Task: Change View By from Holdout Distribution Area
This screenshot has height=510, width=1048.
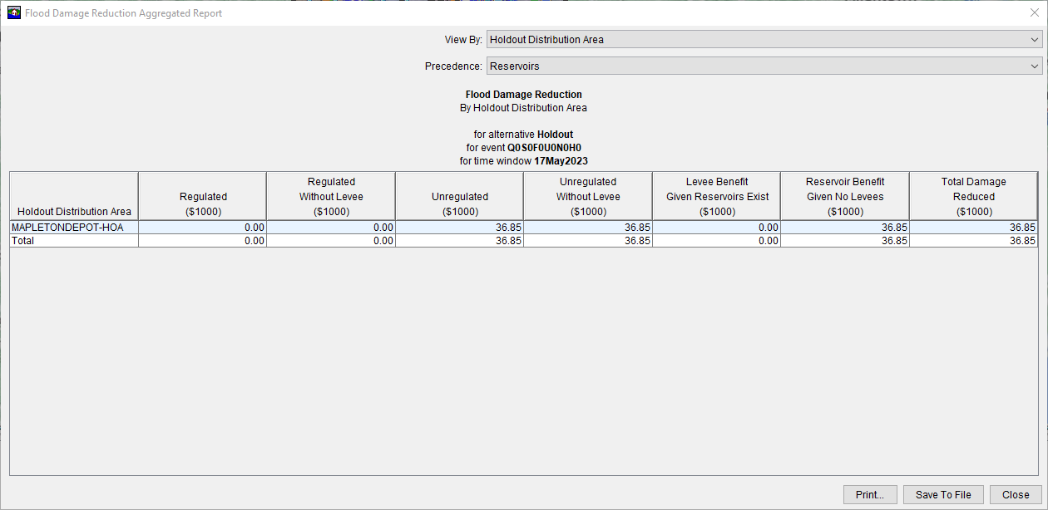Action: coord(763,39)
